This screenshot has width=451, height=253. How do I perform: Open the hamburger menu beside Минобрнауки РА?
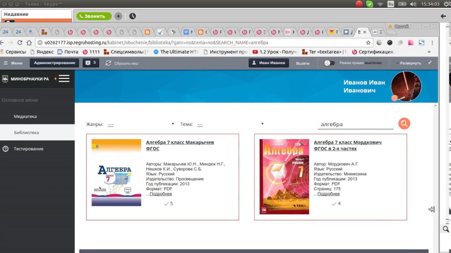coord(64,78)
